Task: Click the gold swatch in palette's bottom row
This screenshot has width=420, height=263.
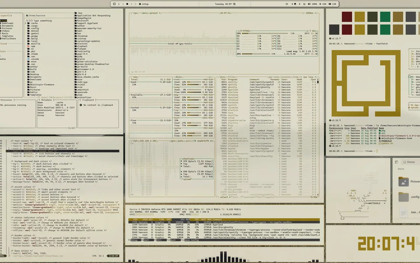Action: (x=360, y=29)
